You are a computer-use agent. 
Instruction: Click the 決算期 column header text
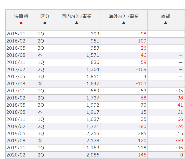tap(21, 16)
